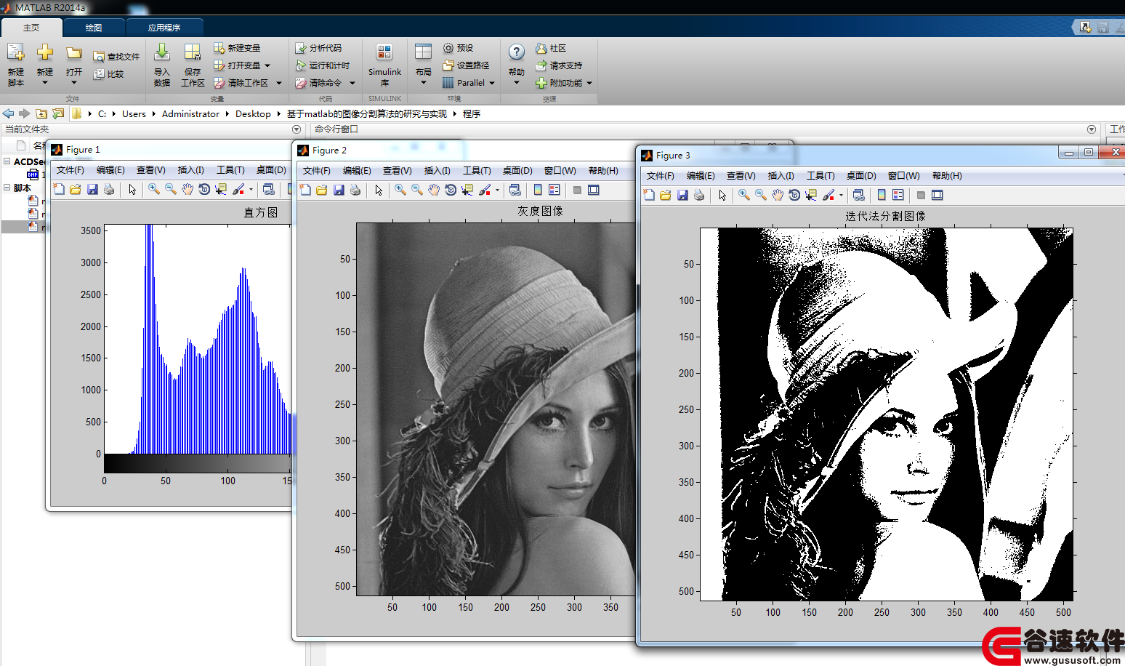Expand 打开变量 (Open Variable) dropdown arrow

point(267,65)
